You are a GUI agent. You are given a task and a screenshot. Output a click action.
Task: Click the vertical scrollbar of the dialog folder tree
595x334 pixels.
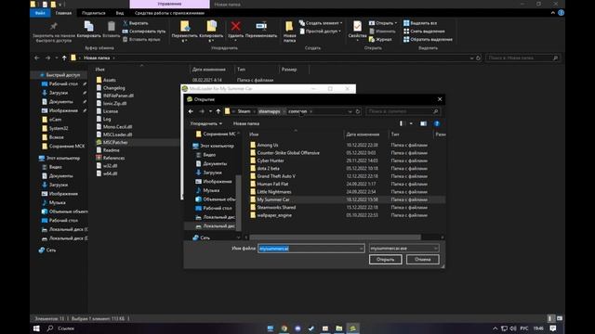tap(238, 202)
